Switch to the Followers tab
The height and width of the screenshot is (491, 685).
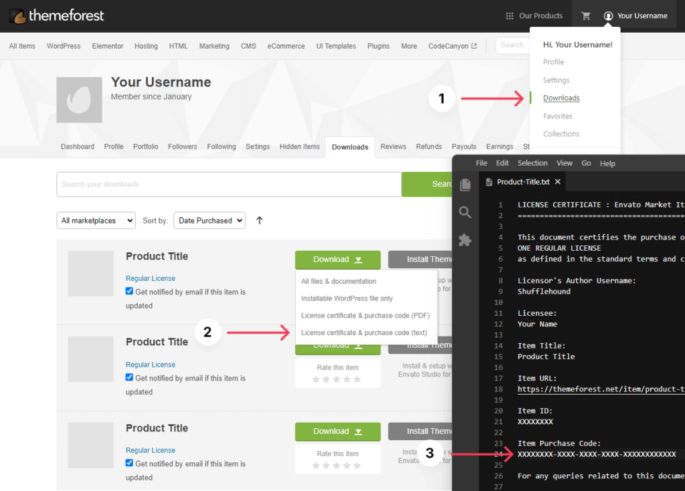[183, 146]
